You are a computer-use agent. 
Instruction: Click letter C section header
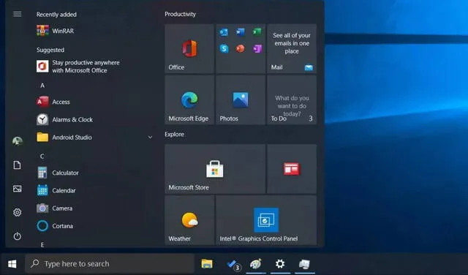[x=42, y=157]
